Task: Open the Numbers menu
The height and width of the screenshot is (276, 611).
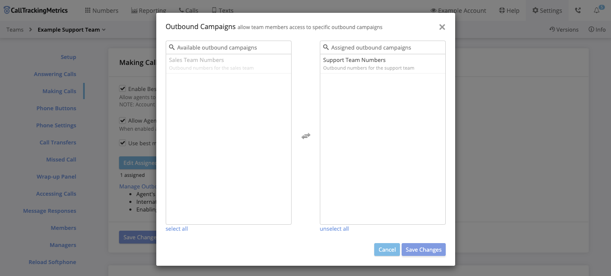Action: 101,11
